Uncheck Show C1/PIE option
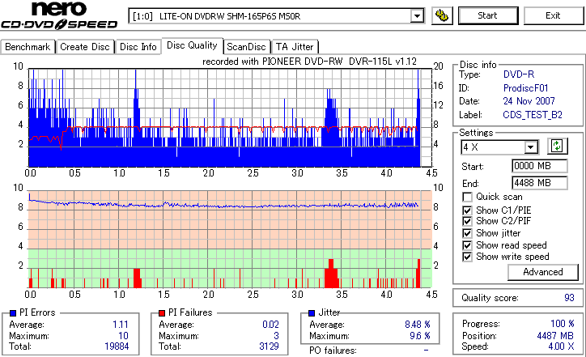This screenshot has height=357, width=586. (x=467, y=210)
